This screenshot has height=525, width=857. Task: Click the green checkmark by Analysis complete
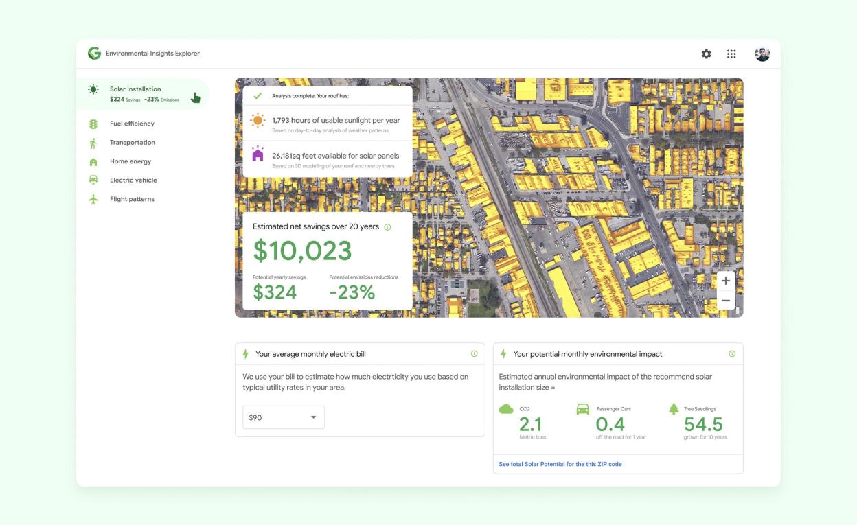pos(258,96)
